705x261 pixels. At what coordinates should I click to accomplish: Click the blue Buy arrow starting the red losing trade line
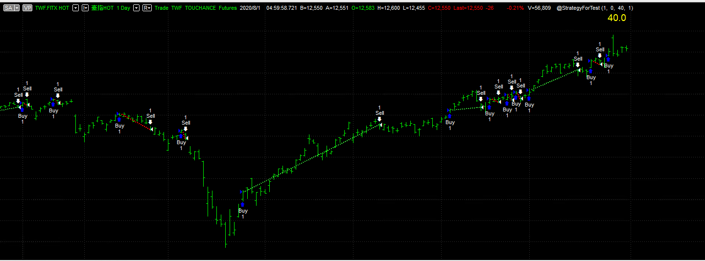[119, 119]
